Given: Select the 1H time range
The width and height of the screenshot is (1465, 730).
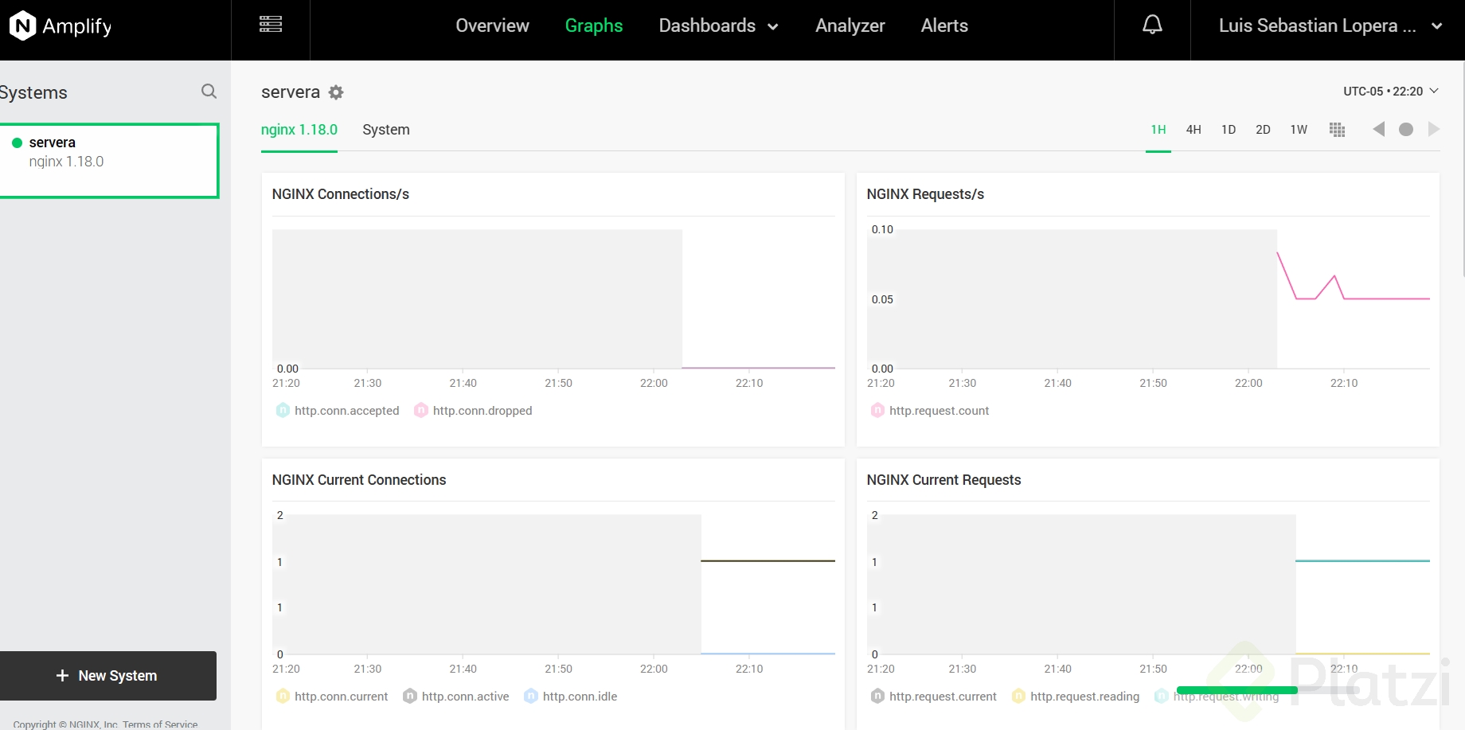Looking at the screenshot, I should pos(1158,130).
